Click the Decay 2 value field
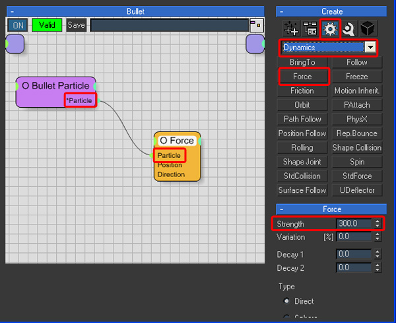The width and height of the screenshot is (396, 323). (x=354, y=268)
